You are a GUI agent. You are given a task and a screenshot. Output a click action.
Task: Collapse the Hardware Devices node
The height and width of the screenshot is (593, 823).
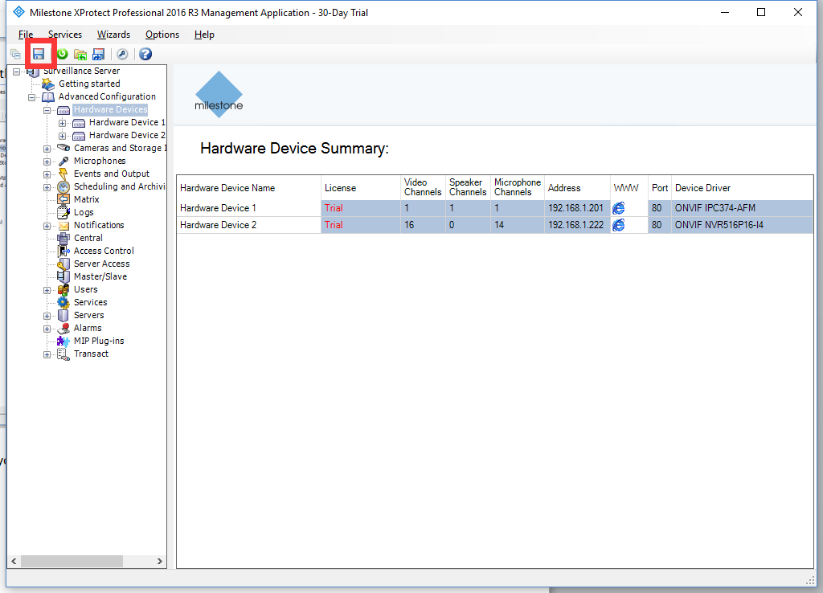click(47, 110)
